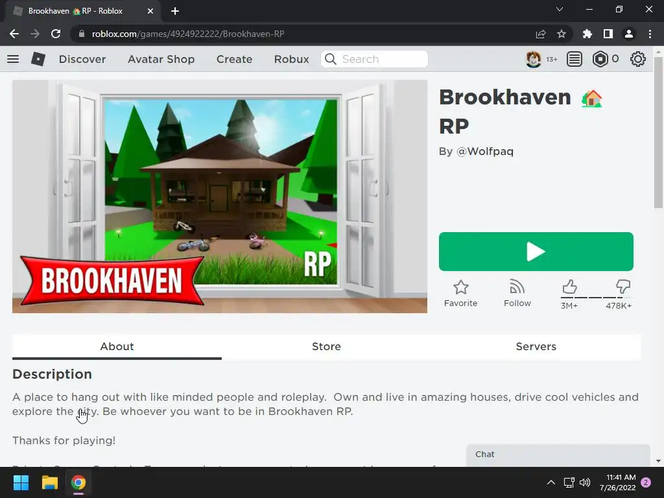Open the user avatar profile icon
This screenshot has height=498, width=664.
click(x=533, y=59)
